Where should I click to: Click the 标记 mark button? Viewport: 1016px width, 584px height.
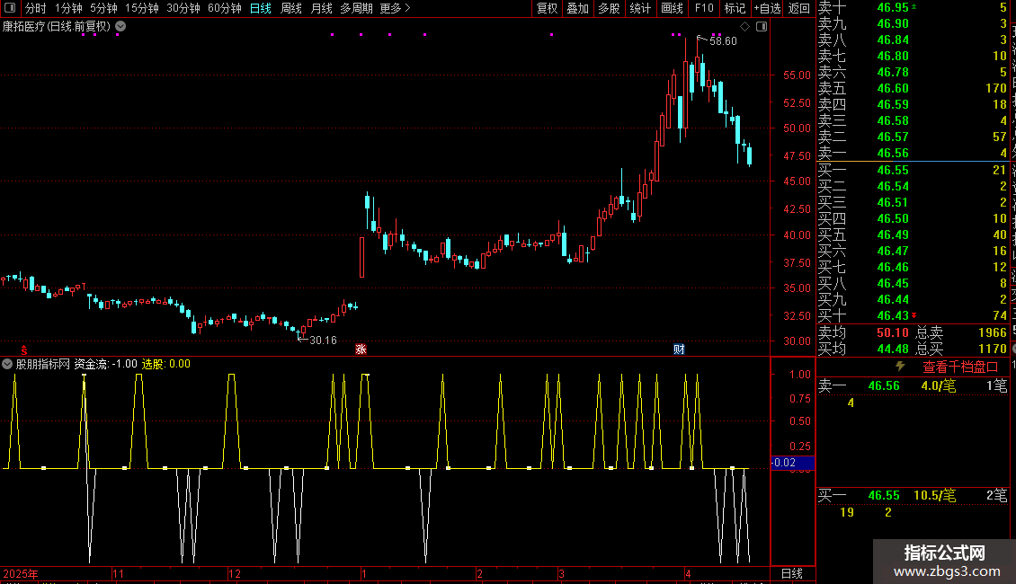pos(735,8)
